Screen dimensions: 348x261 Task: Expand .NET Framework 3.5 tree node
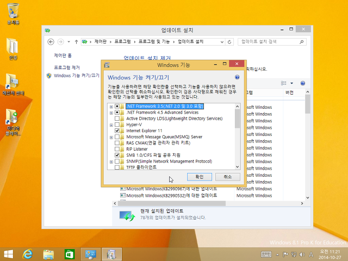111,107
